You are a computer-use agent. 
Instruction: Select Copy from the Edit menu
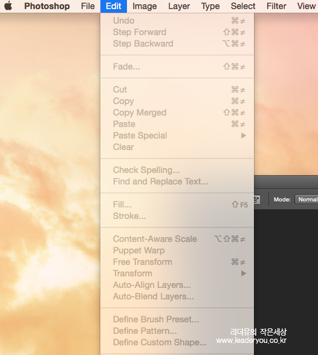coord(177,101)
